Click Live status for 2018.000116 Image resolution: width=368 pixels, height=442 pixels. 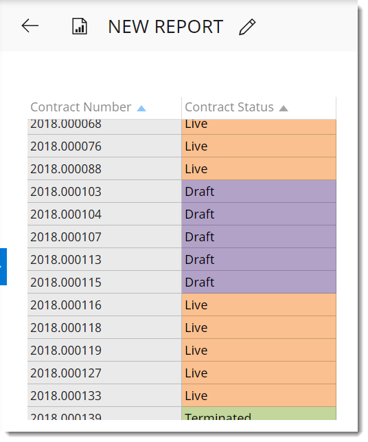259,305
